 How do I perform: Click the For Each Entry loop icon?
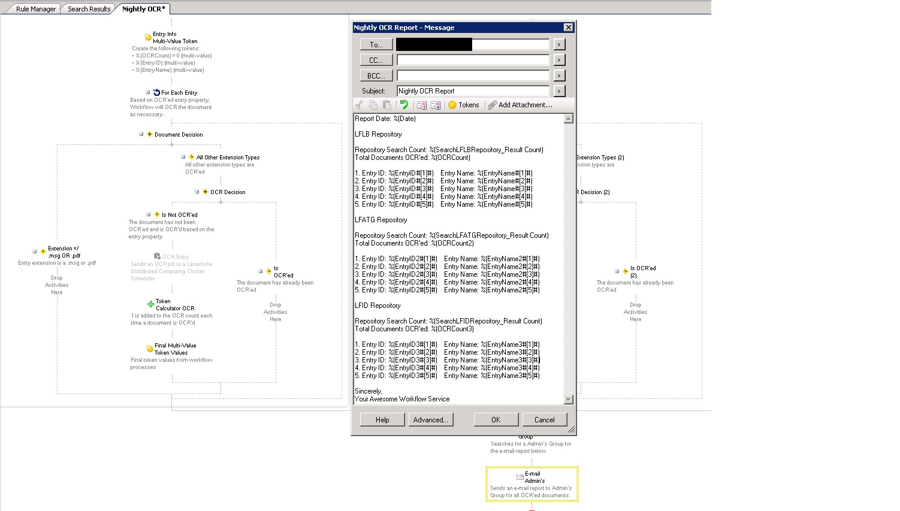click(156, 93)
